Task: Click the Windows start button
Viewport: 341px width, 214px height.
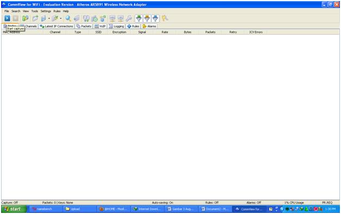Action: (14, 209)
